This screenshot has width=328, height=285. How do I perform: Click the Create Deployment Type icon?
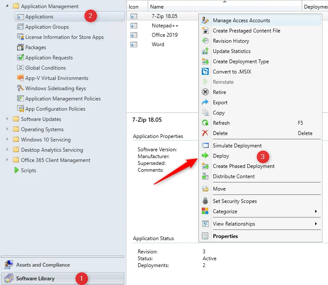[205, 61]
